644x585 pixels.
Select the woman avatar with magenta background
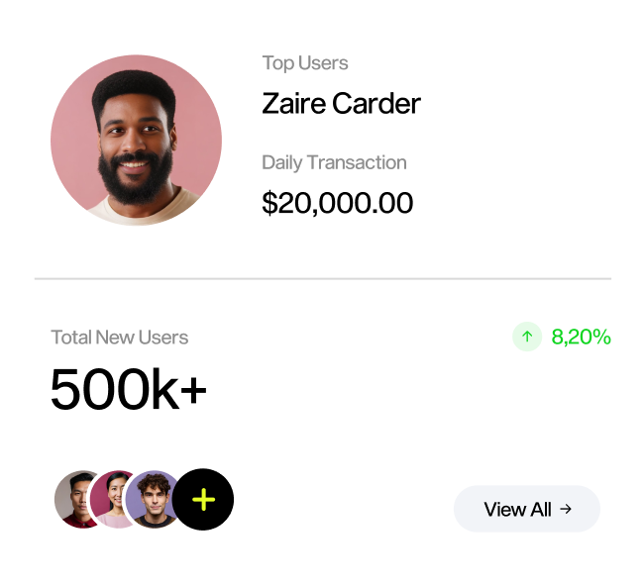(109, 499)
